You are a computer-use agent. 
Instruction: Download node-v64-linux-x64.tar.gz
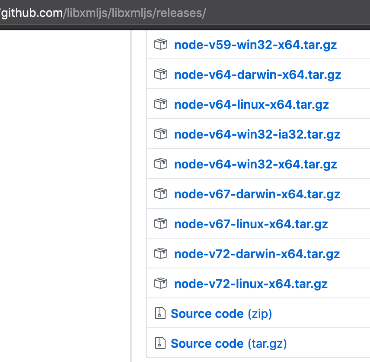[252, 104]
